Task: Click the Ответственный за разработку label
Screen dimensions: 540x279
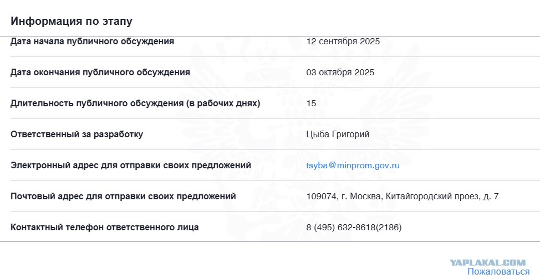Action: click(x=77, y=135)
